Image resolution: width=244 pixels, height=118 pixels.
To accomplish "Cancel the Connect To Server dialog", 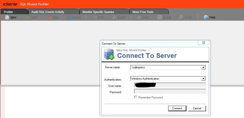I will [x=197, y=108].
